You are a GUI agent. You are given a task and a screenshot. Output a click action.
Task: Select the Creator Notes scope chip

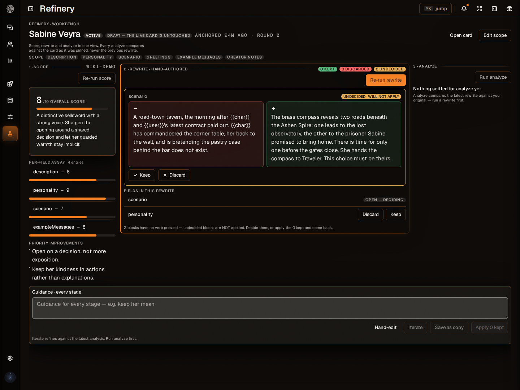(244, 57)
